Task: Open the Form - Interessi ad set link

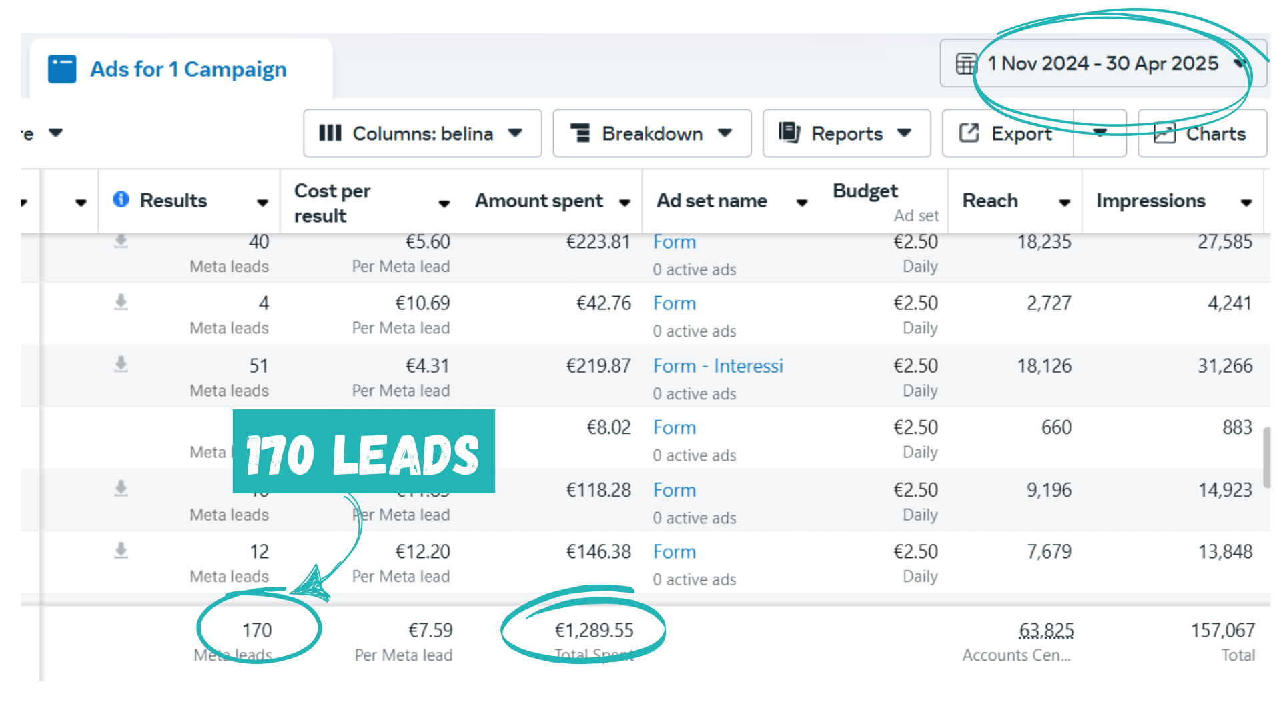Action: coord(717,366)
